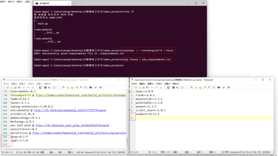Click Cut scissors icon in pip_requirements.txt window
This screenshot has width=278, height=156.
pos(33,88)
